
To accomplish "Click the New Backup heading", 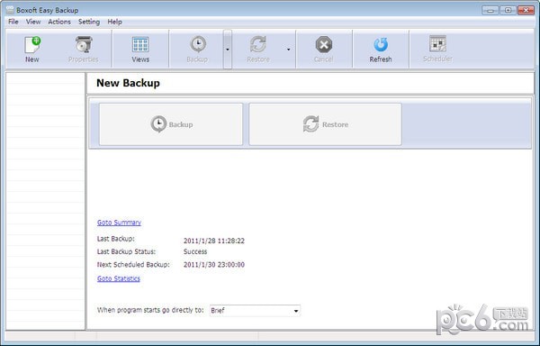I will click(x=128, y=83).
